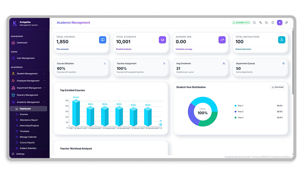Click the Academic Management page title
Screen dimensions: 303x176
[x=74, y=23]
